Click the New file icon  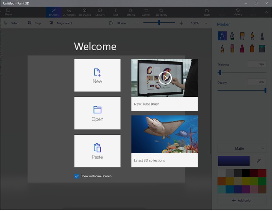(x=97, y=72)
